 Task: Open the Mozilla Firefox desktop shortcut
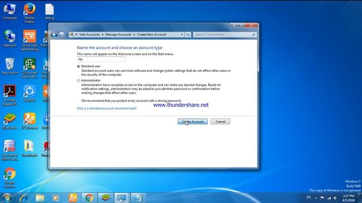pyautogui.click(x=29, y=13)
